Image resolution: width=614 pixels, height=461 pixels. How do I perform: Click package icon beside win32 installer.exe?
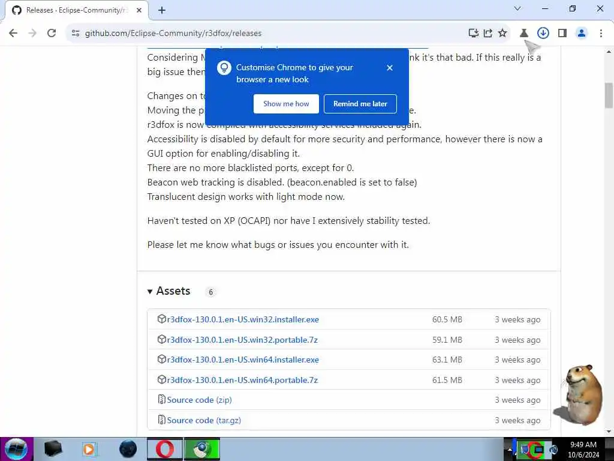pos(162,319)
